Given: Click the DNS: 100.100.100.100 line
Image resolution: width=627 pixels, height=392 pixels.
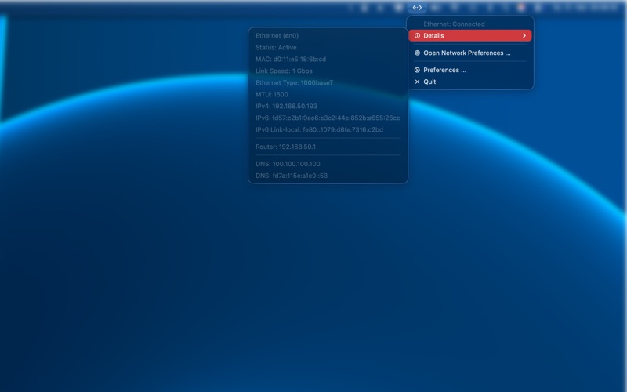Looking at the screenshot, I should [x=288, y=164].
